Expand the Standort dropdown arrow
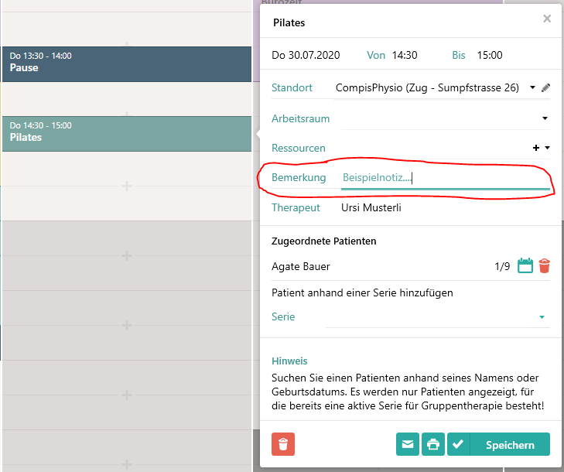The height and width of the screenshot is (472, 564). tap(533, 88)
